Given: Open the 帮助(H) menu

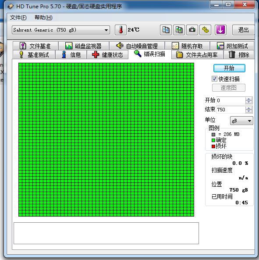Looking at the screenshot, I should [43, 18].
